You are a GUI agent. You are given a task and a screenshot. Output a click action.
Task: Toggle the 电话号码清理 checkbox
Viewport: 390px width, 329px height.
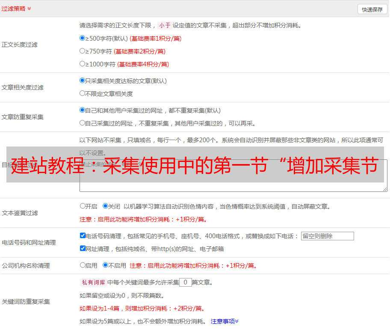coord(83,236)
